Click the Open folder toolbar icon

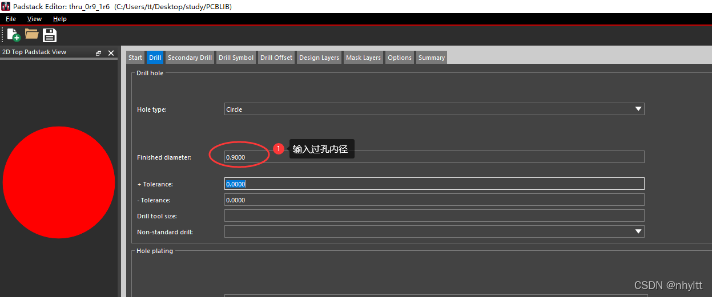(31, 35)
